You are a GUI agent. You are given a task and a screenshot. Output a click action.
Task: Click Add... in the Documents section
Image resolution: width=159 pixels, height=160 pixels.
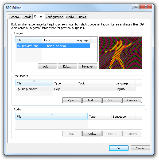point(92,100)
